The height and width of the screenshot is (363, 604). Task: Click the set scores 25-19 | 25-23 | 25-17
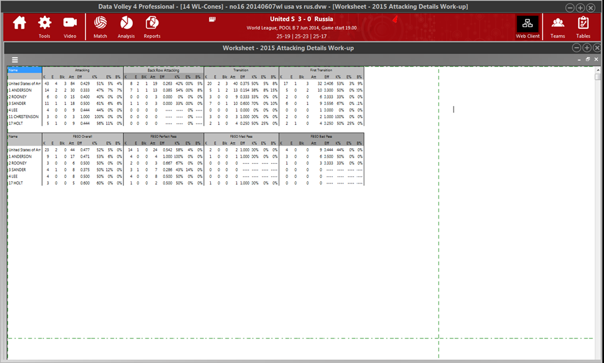(x=301, y=36)
